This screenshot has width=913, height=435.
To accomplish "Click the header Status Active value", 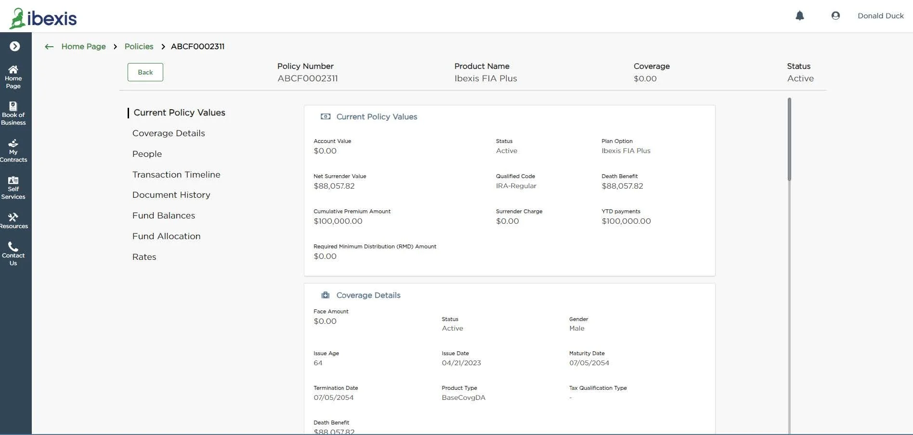I will (800, 78).
